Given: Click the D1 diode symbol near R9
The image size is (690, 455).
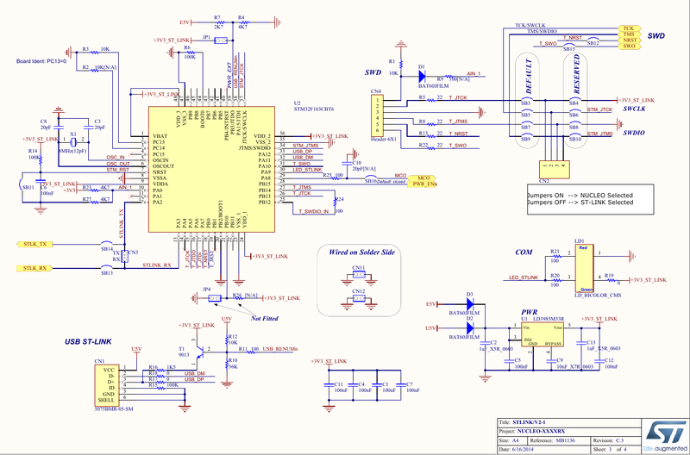Looking at the screenshot, I should tap(421, 77).
